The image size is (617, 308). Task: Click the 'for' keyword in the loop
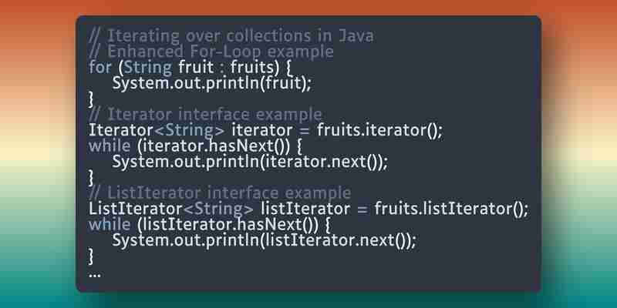100,67
